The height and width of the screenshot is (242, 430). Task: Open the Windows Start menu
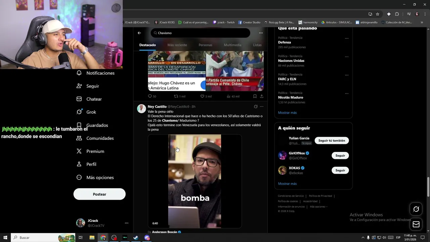pos(5,238)
